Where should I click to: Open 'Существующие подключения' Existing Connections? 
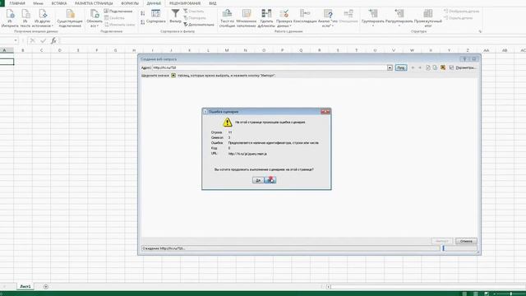[x=70, y=18]
